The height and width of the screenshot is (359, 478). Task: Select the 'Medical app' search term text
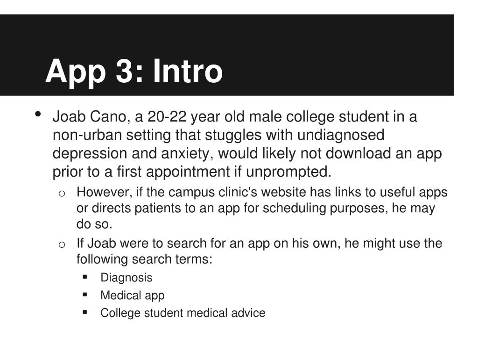pos(132,295)
